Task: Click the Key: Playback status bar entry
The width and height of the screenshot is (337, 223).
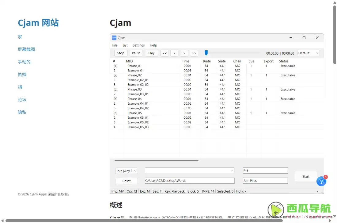Action: click(175, 191)
